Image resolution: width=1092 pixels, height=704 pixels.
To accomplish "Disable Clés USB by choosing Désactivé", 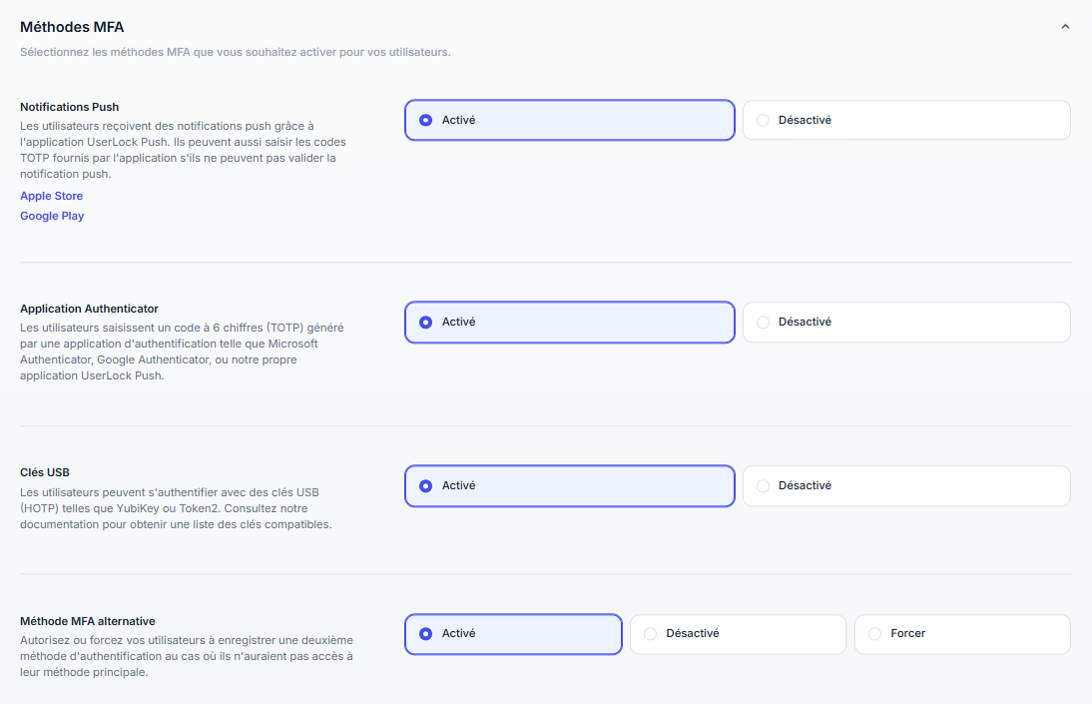I will tap(906, 486).
